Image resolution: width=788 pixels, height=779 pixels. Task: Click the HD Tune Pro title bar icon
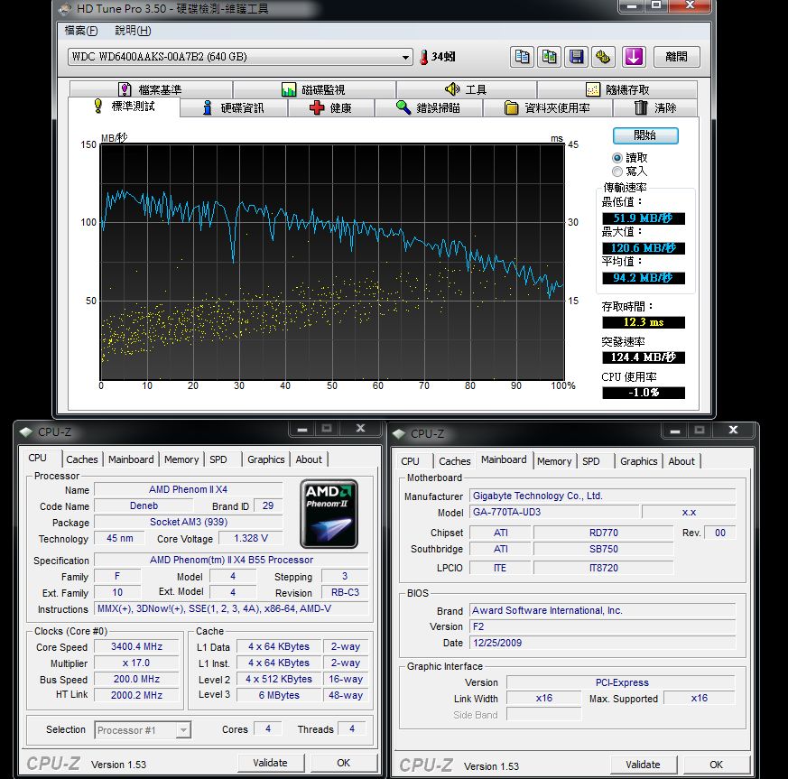(x=66, y=9)
